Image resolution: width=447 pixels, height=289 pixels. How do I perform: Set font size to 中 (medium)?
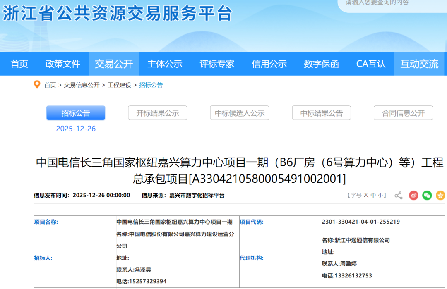[373, 196]
